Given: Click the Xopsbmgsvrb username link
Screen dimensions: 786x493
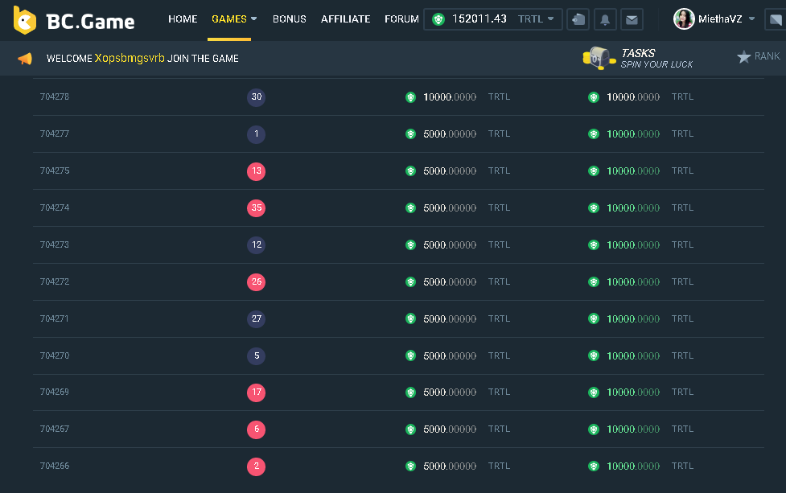Looking at the screenshot, I should [x=130, y=59].
